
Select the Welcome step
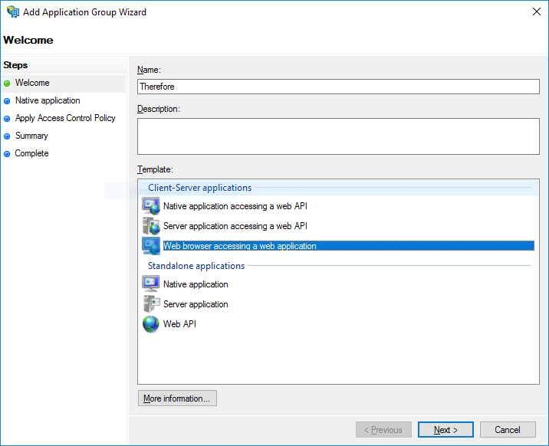(32, 83)
